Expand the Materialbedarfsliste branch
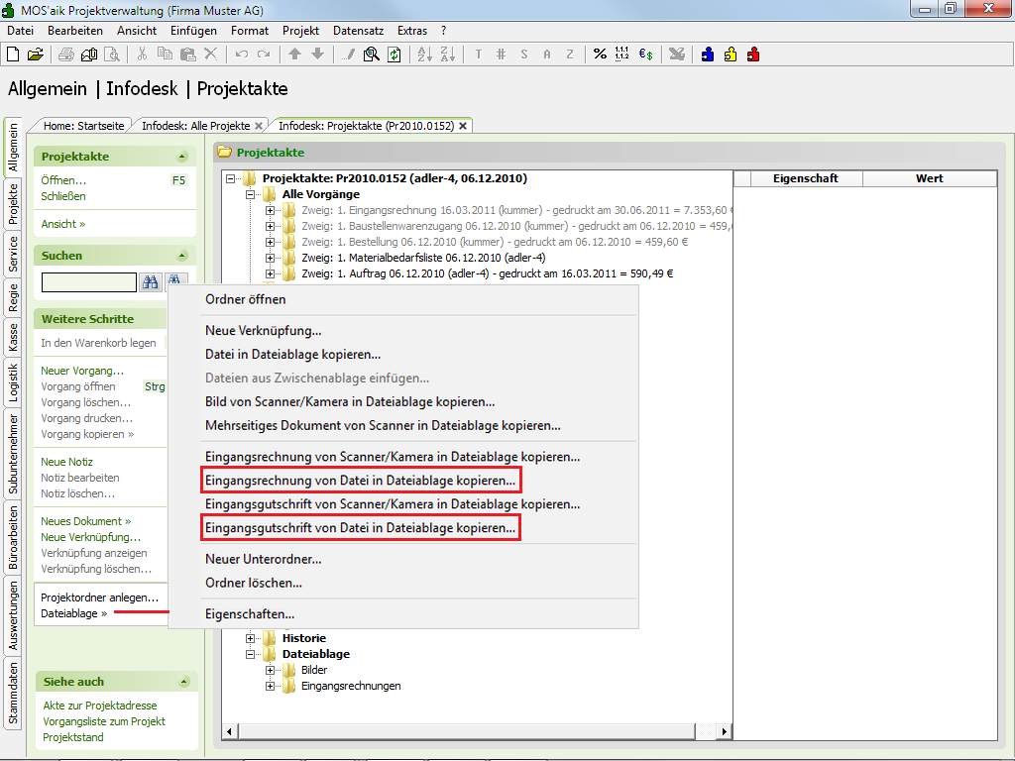 click(x=270, y=259)
